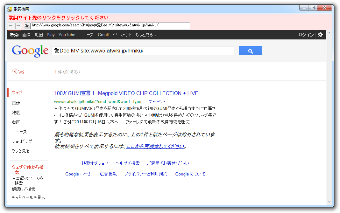340x213 pixels.
Task: Click 日本語のページを検索 filter
Action: (x=28, y=181)
